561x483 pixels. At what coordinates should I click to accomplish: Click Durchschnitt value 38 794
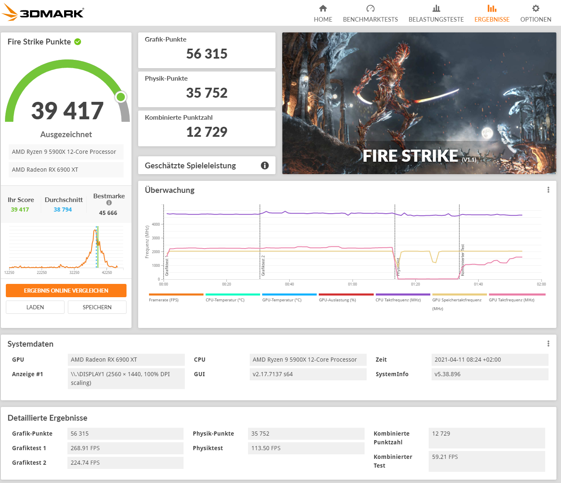pyautogui.click(x=63, y=209)
